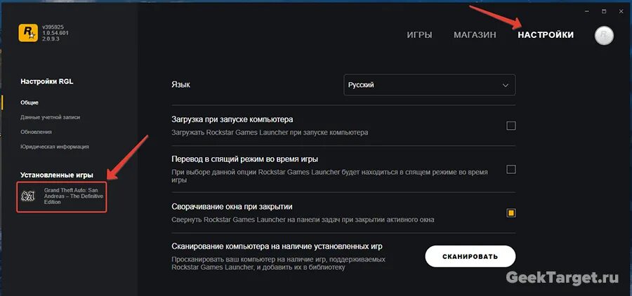Go to Обновления settings section
Viewport: 632px width, 296px height.
pos(36,132)
